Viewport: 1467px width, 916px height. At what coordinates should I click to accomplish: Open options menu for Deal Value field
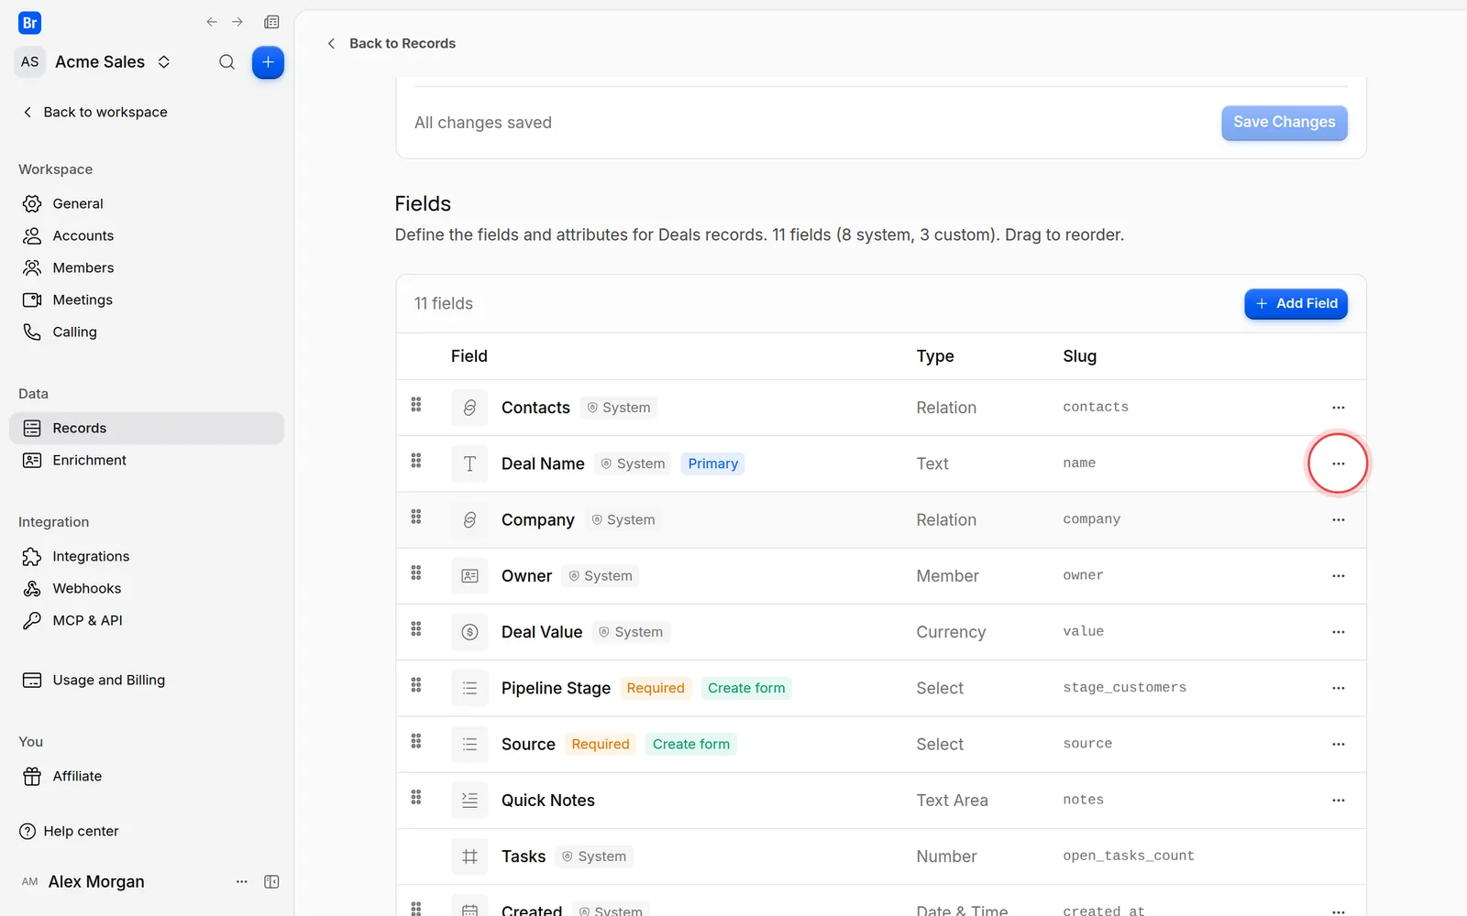click(1339, 632)
